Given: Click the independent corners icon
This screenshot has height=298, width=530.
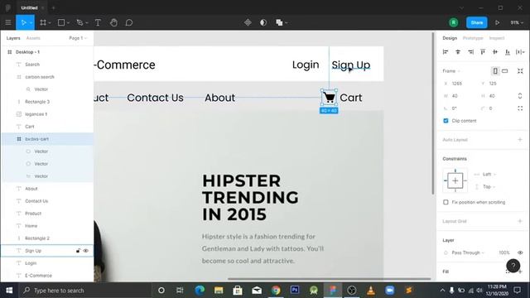Looking at the screenshot, I should [x=520, y=108].
